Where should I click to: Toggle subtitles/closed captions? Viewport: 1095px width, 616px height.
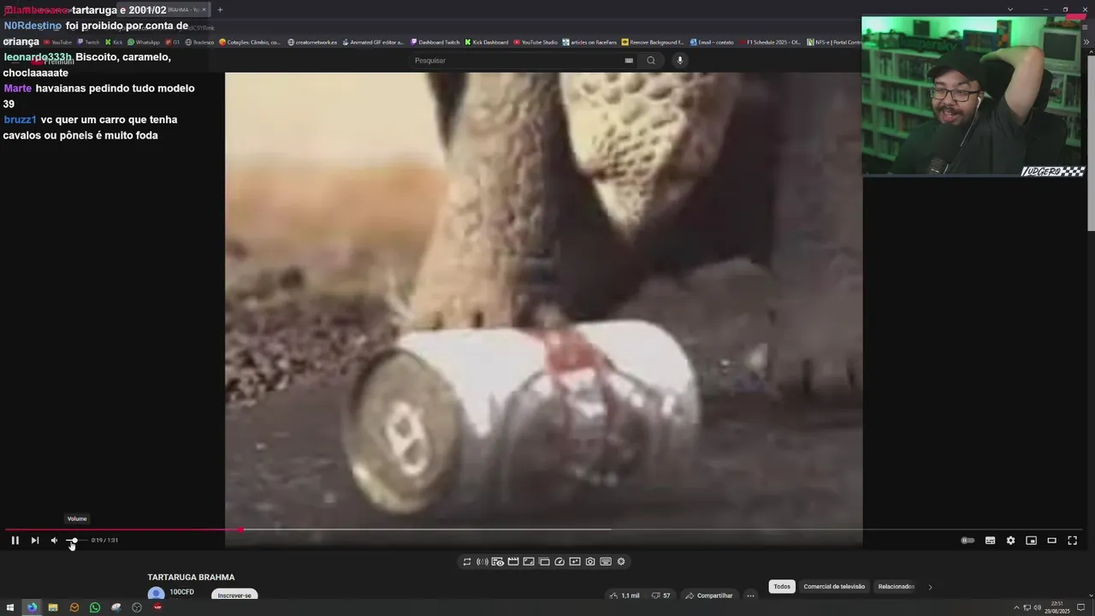990,540
